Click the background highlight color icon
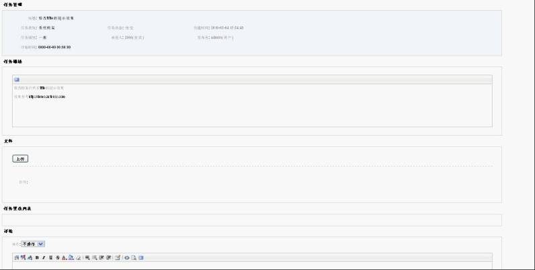Viewport: 535px width, 270px height. 71,258
